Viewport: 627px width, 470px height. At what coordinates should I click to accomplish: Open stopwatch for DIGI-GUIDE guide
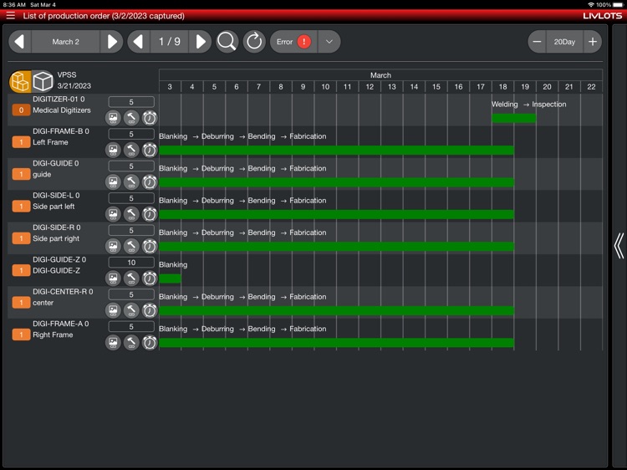pos(150,182)
